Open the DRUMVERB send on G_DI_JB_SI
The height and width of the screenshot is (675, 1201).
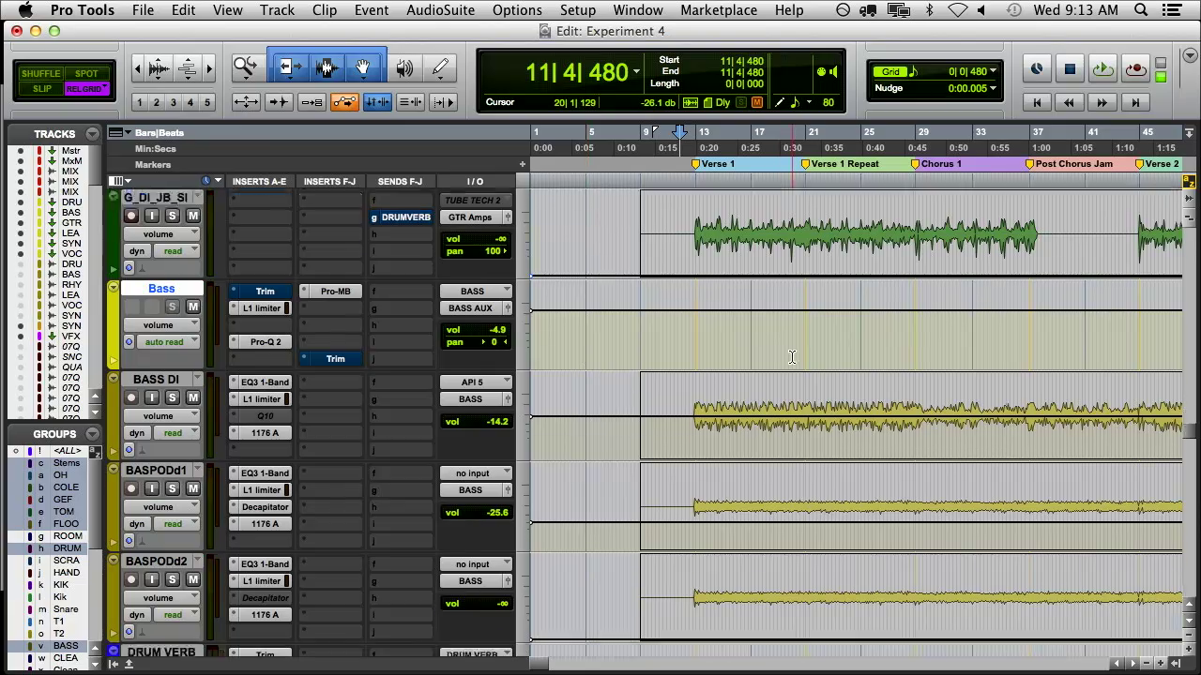[x=405, y=217]
